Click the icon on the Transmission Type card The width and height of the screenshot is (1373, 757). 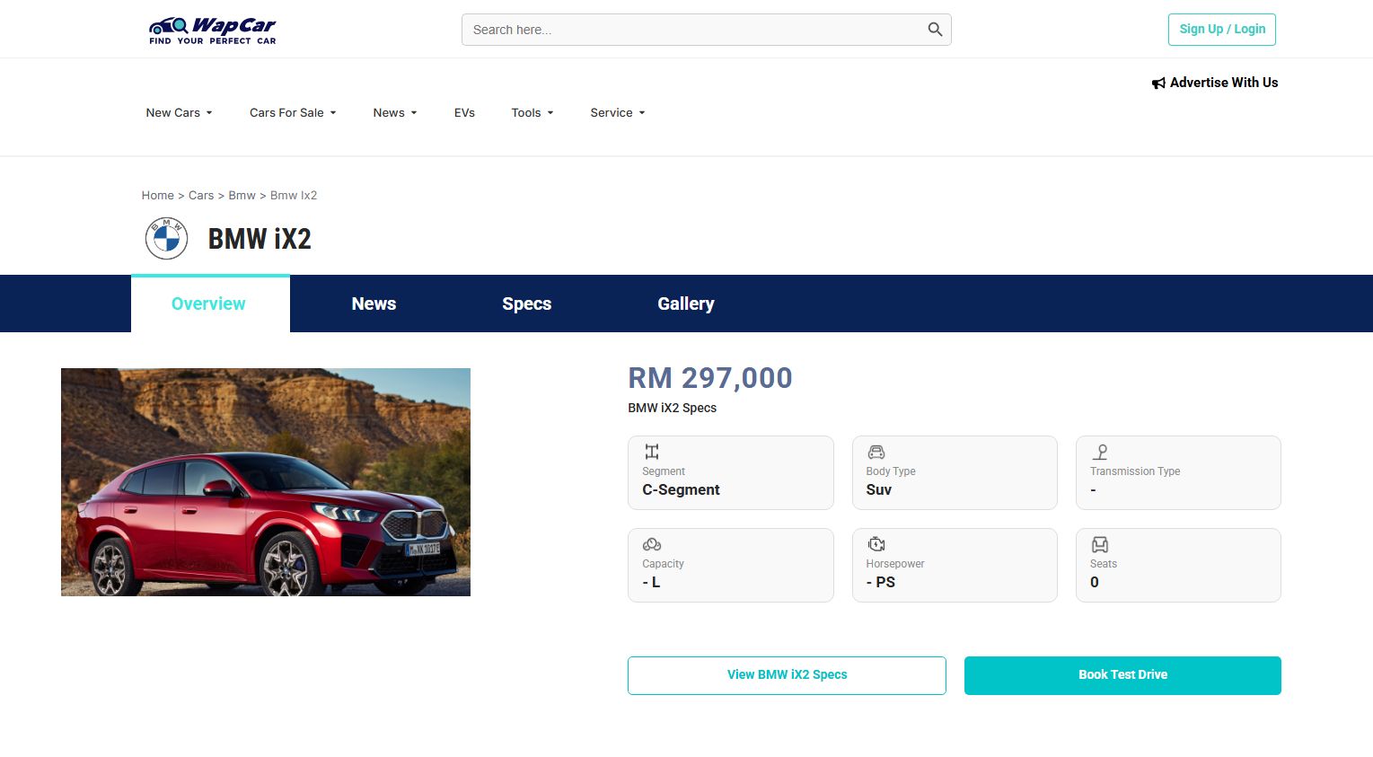click(1100, 452)
